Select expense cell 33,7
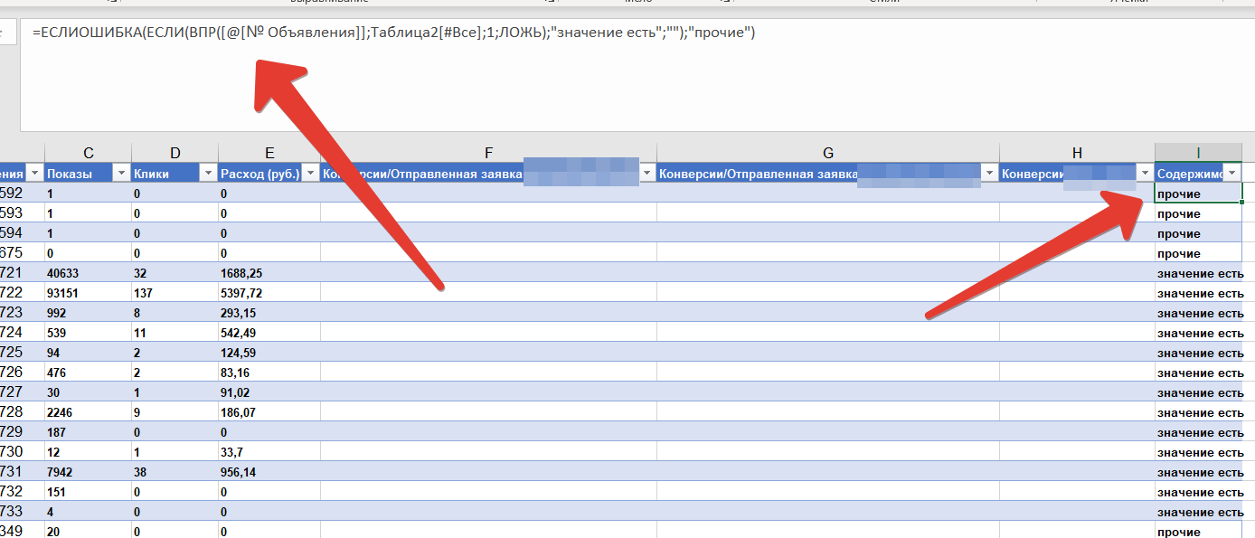This screenshot has width=1255, height=538. pyautogui.click(x=269, y=452)
